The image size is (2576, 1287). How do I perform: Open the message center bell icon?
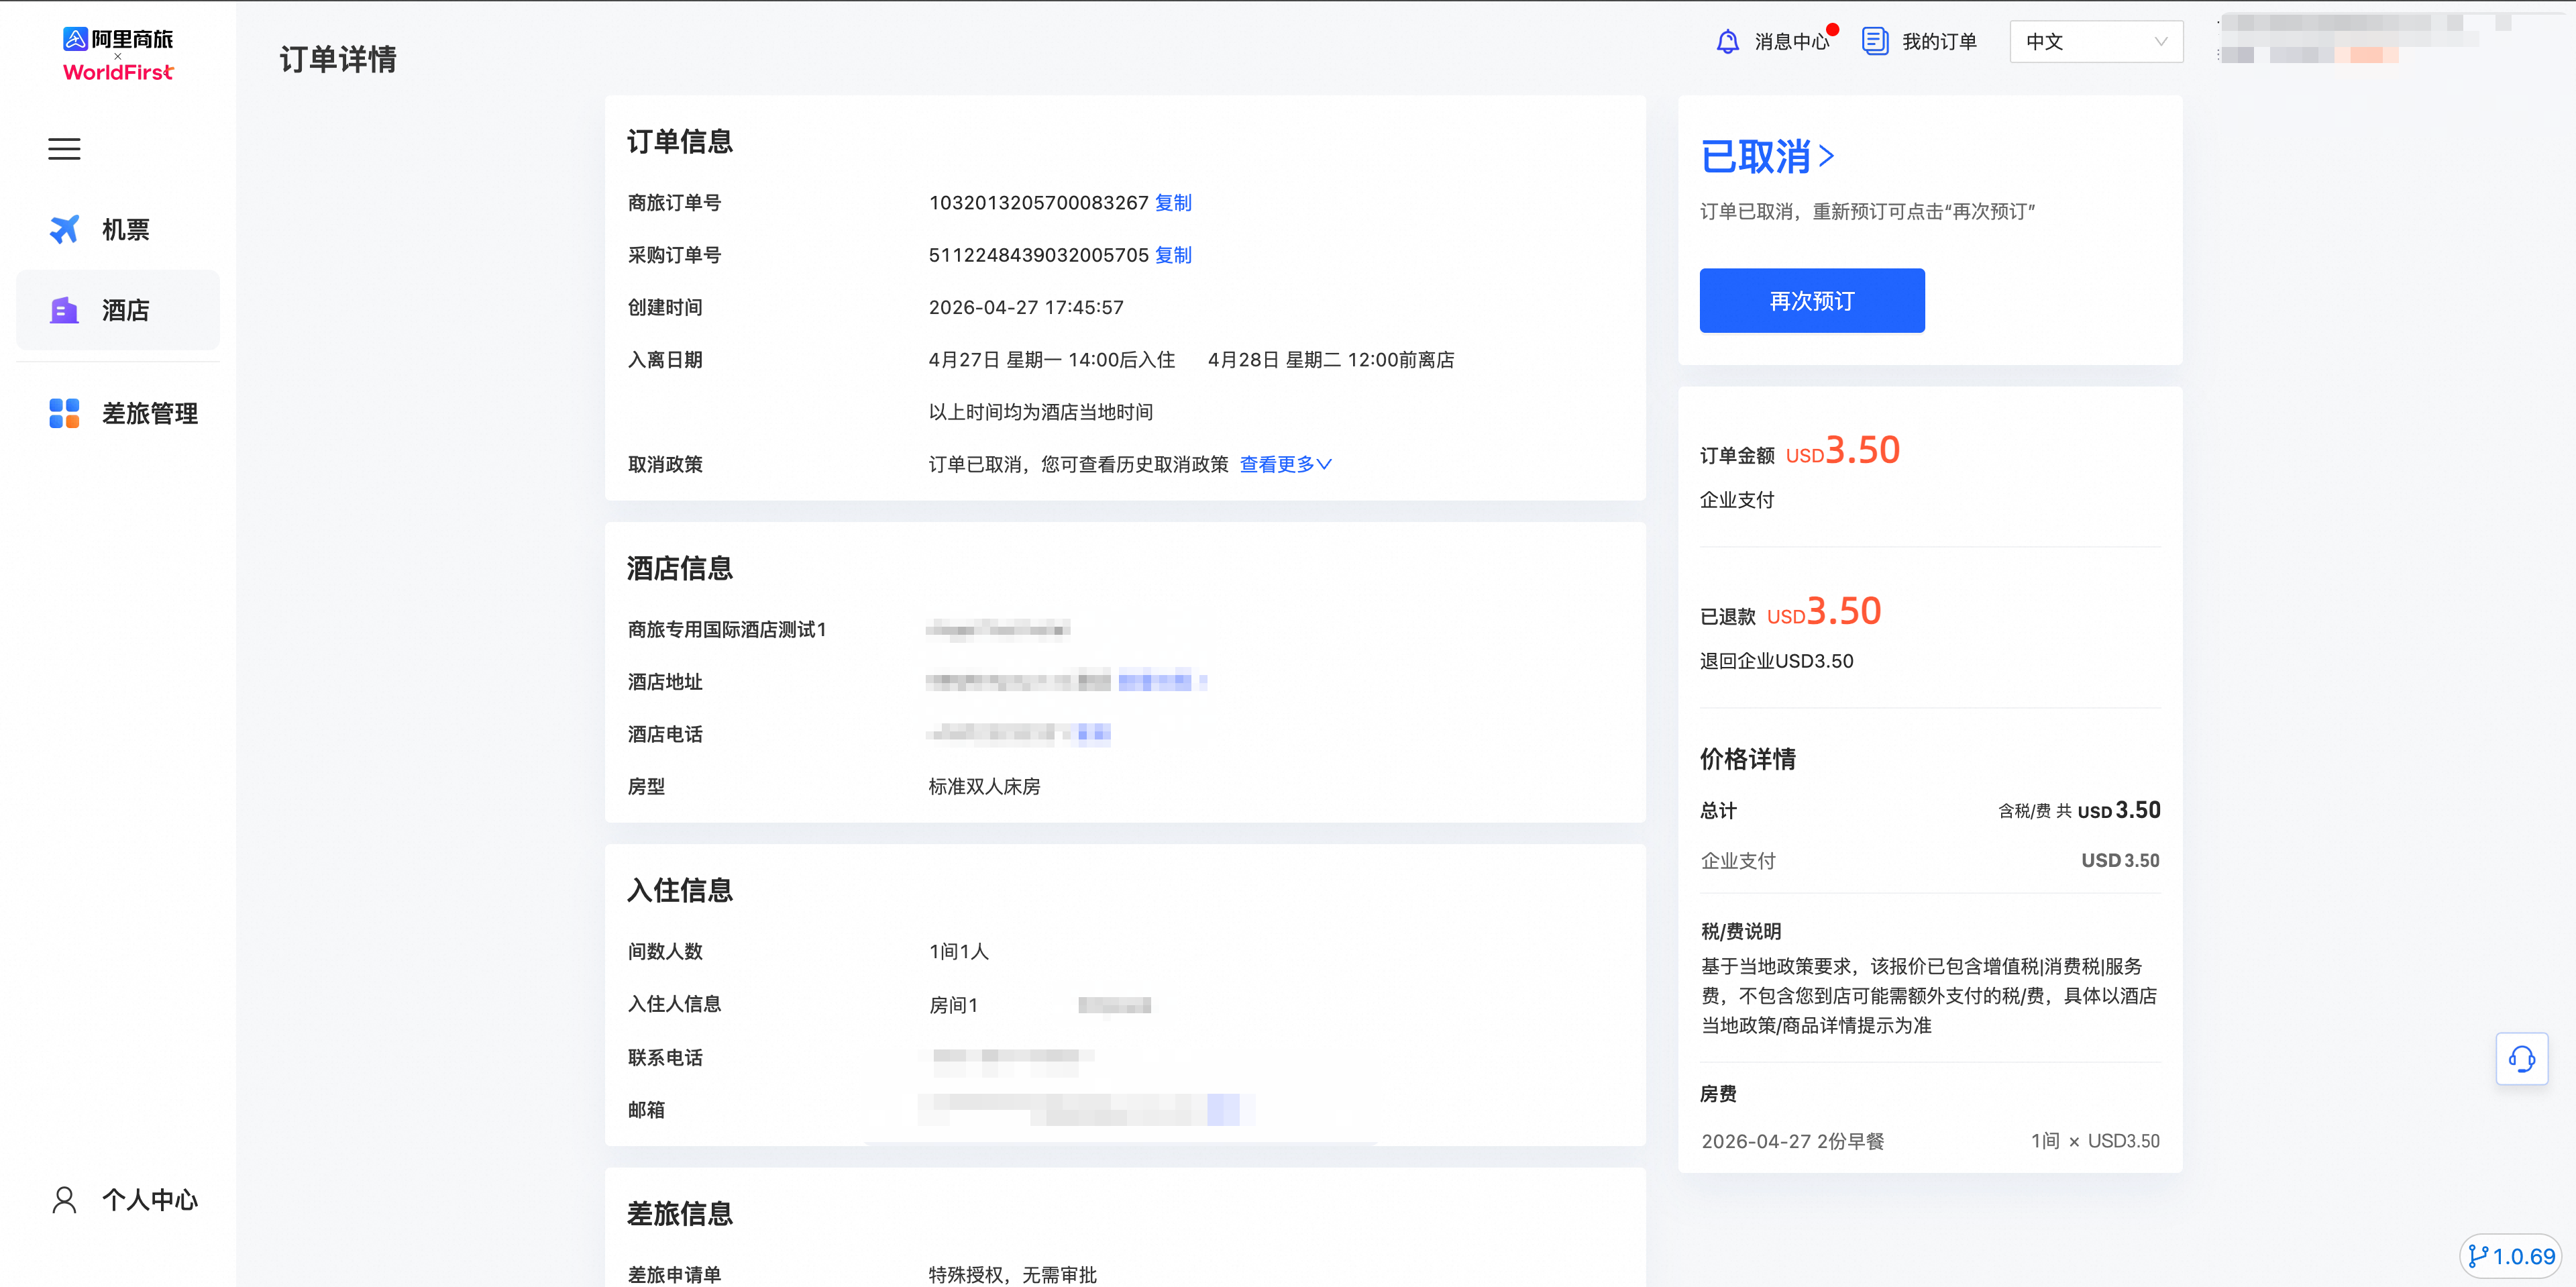[x=1727, y=41]
